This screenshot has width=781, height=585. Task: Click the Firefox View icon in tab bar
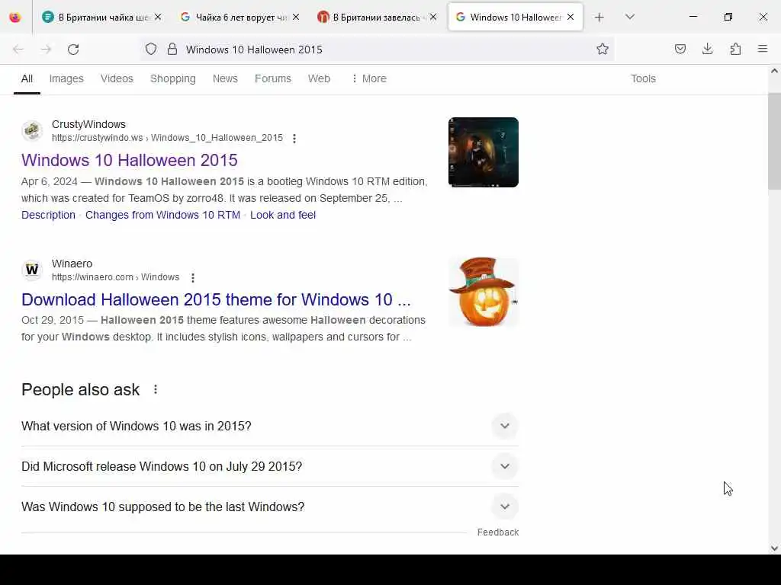pos(15,18)
